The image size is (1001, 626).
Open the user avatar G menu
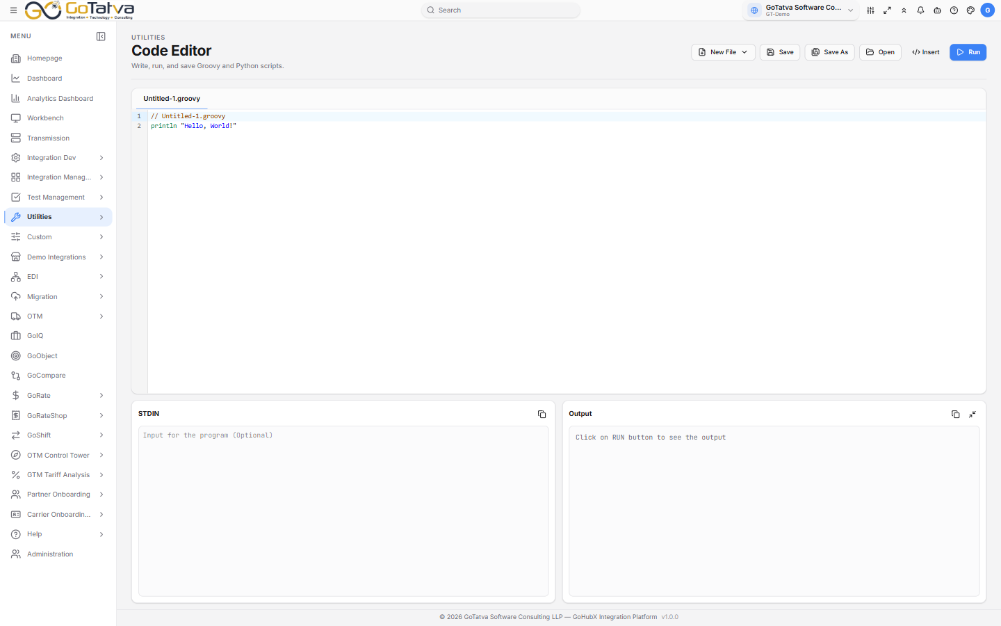[x=987, y=10]
